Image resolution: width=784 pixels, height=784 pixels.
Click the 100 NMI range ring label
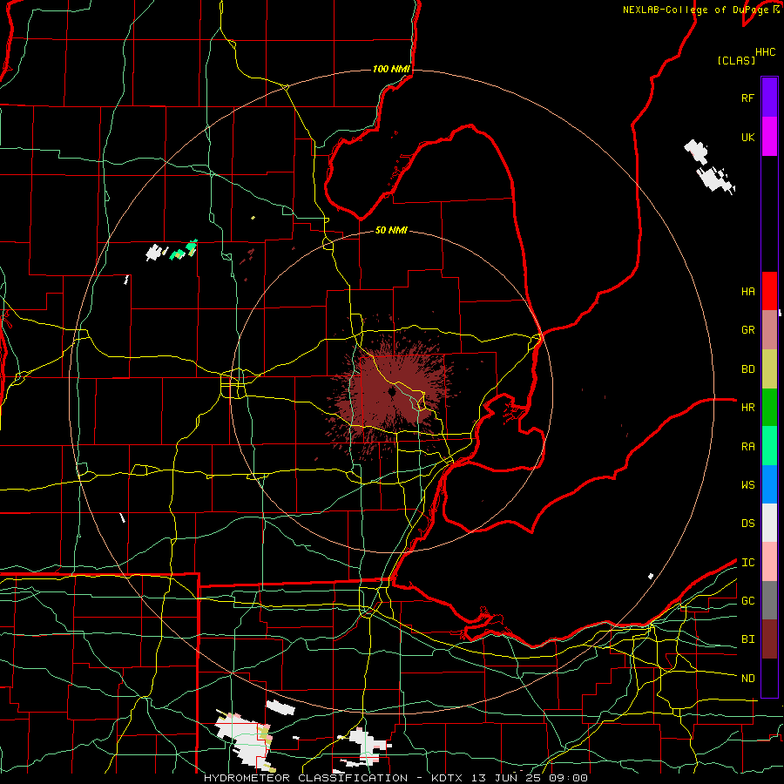click(x=391, y=69)
